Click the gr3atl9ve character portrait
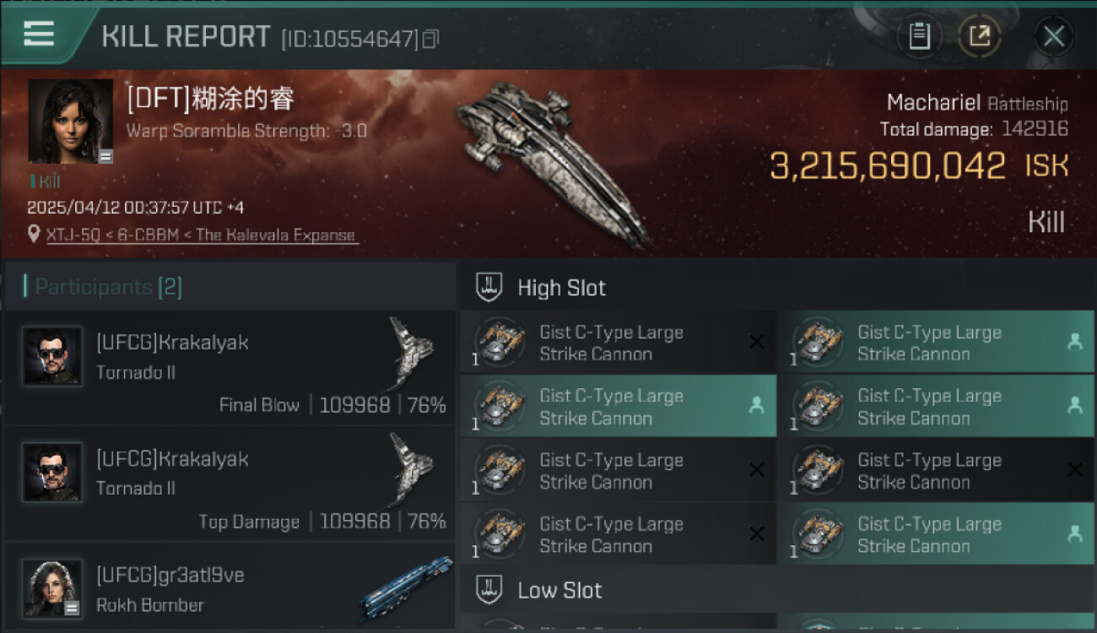Image resolution: width=1097 pixels, height=633 pixels. pos(52,588)
